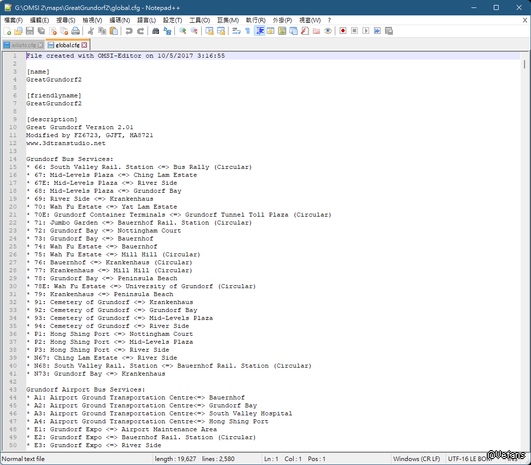Click the Print icon in toolbar

pyautogui.click(x=76, y=31)
